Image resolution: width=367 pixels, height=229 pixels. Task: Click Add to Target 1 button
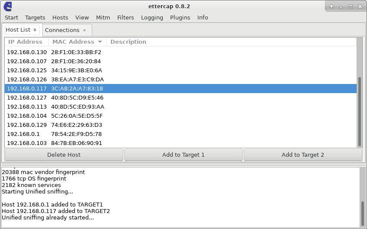183,155
